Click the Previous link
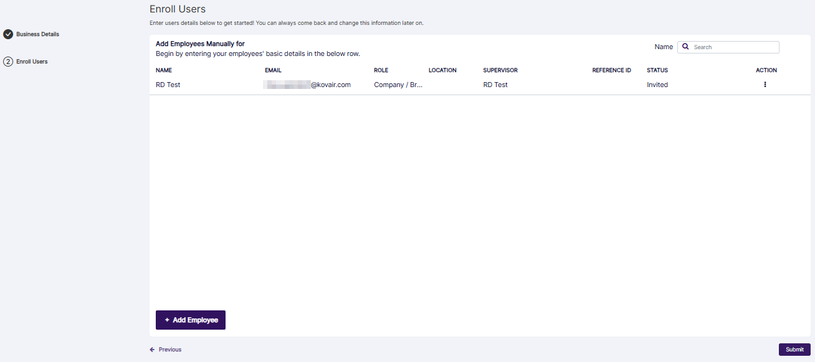The image size is (815, 362). click(169, 350)
